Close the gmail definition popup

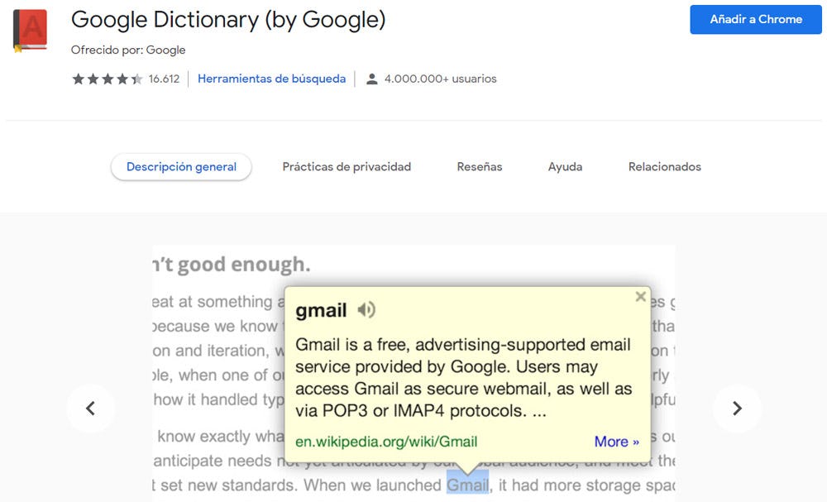click(640, 296)
